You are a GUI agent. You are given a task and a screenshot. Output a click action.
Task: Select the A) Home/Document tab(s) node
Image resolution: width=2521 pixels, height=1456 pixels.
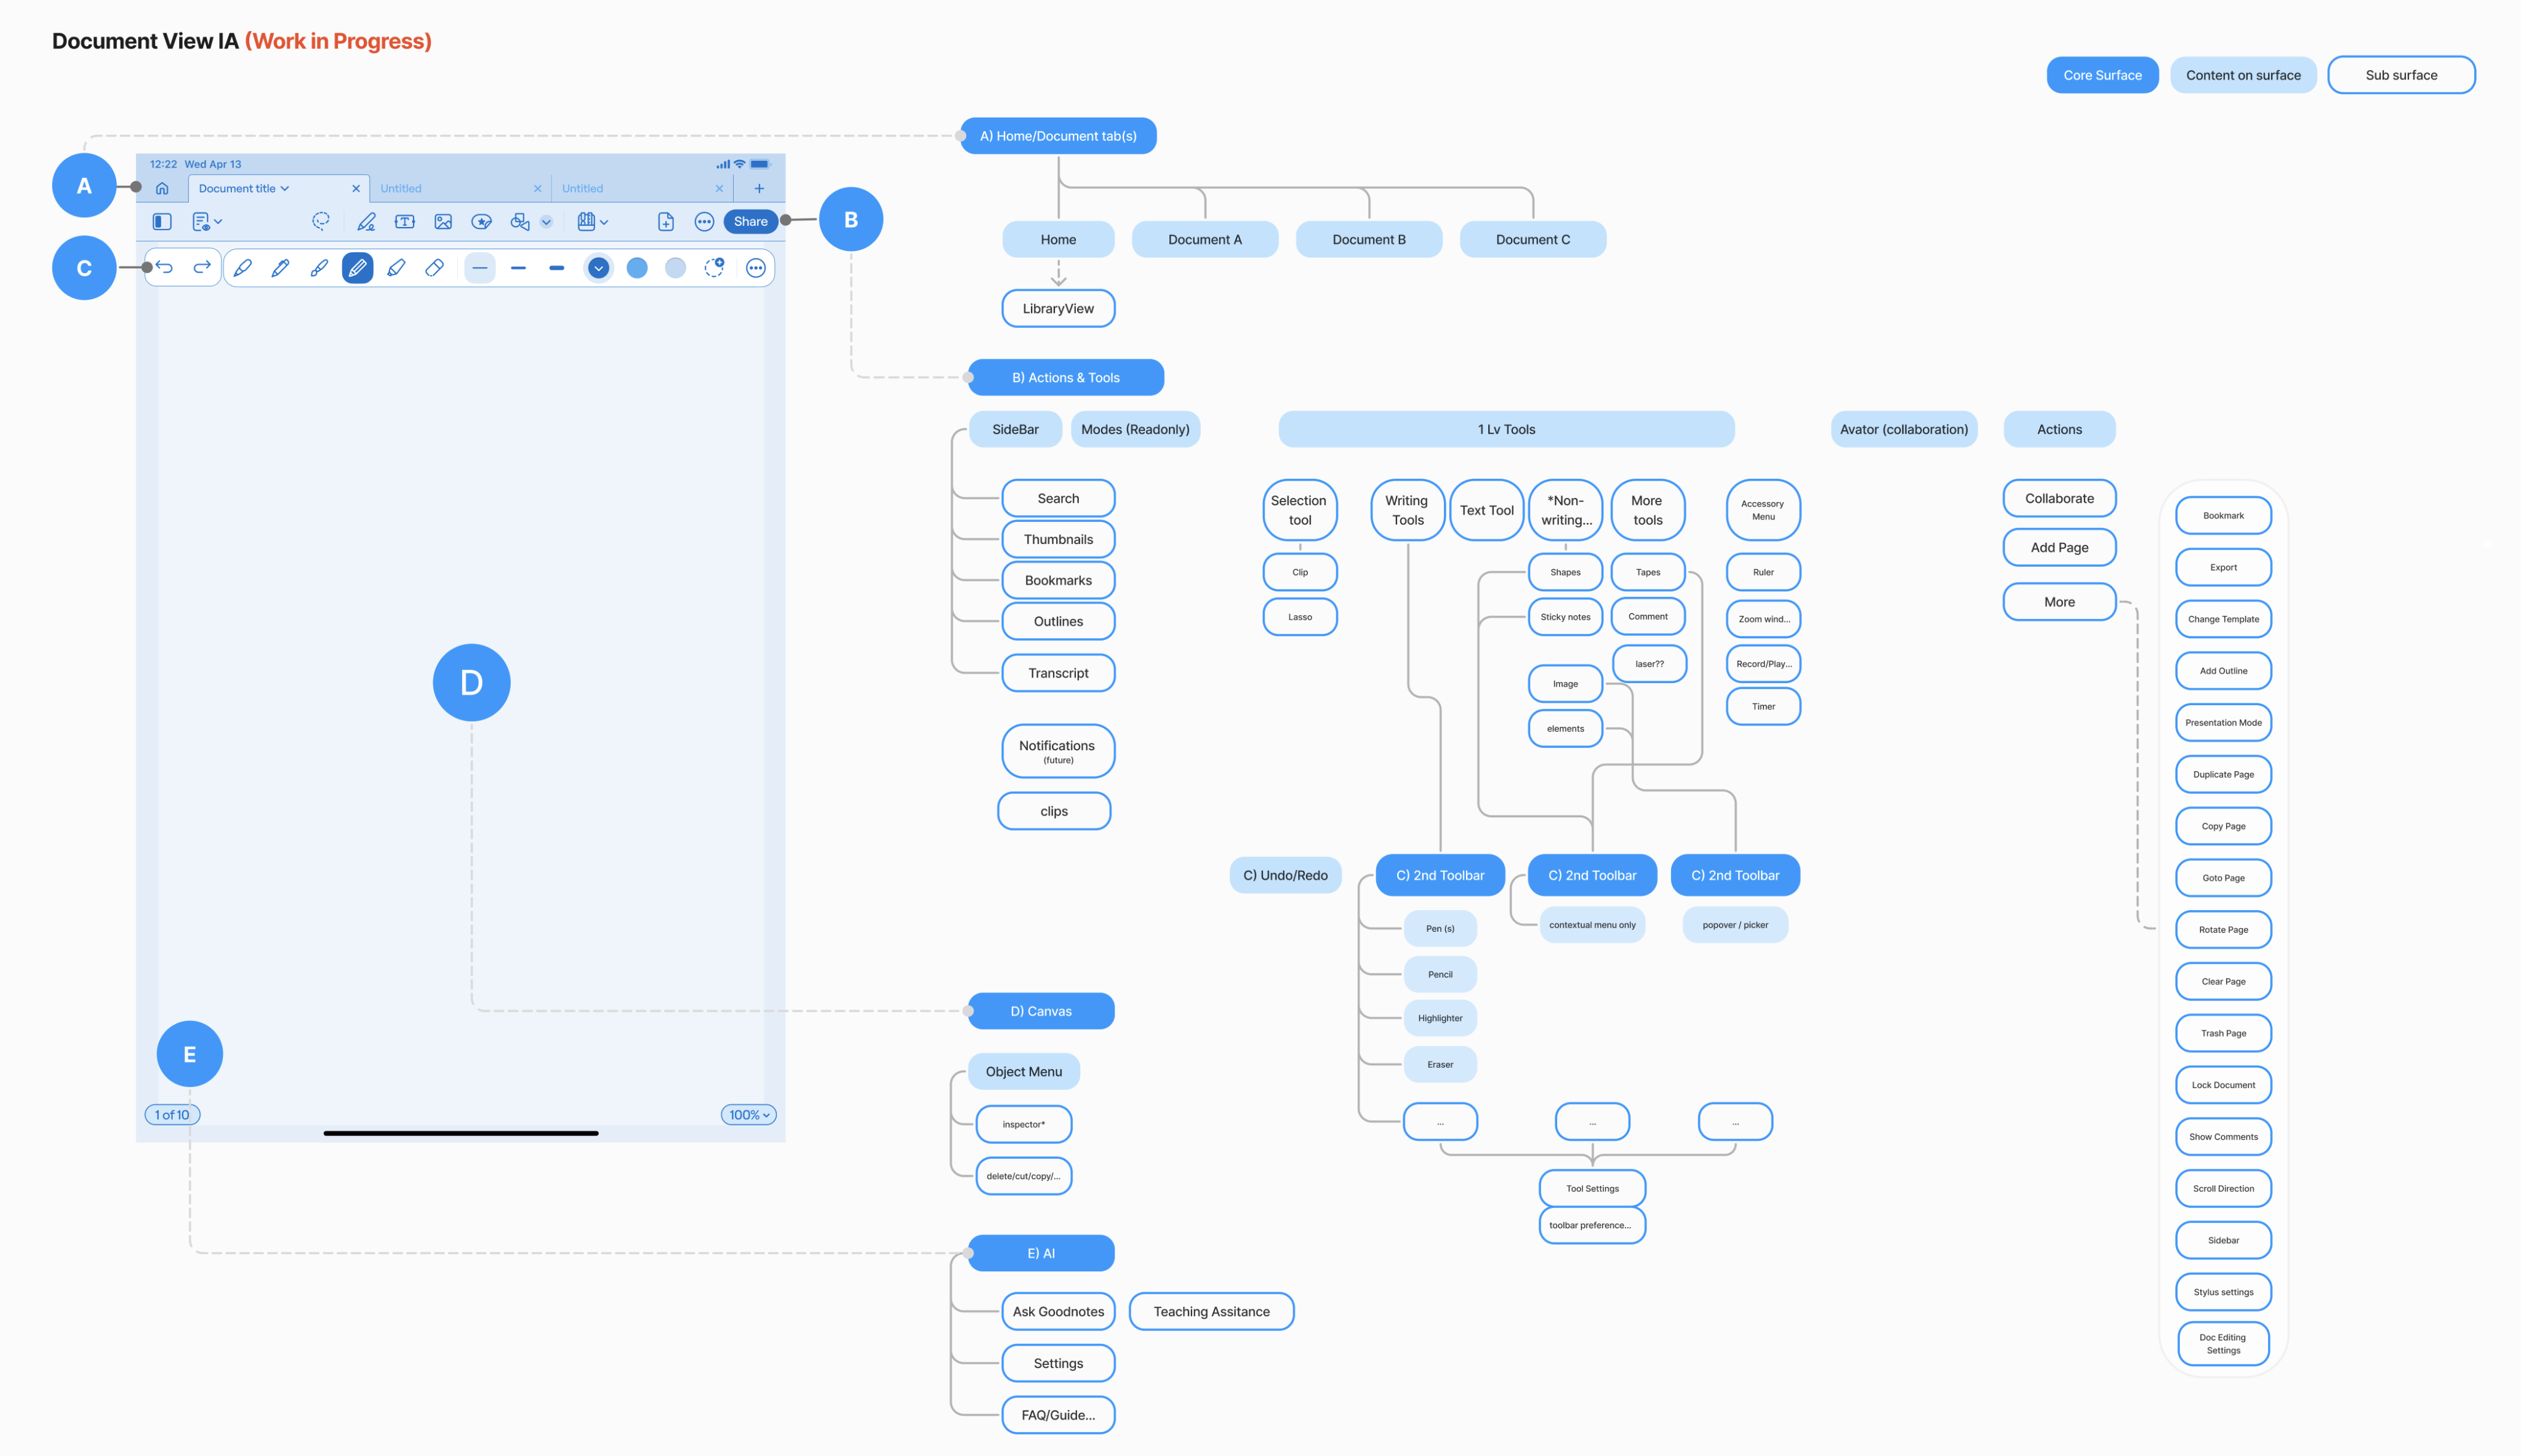click(1058, 136)
